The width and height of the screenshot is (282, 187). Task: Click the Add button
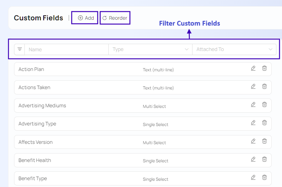(x=85, y=18)
